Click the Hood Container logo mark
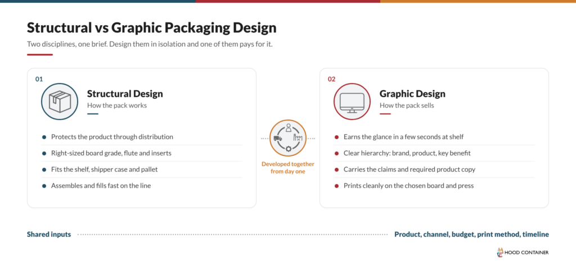The image size is (576, 271). click(x=500, y=252)
